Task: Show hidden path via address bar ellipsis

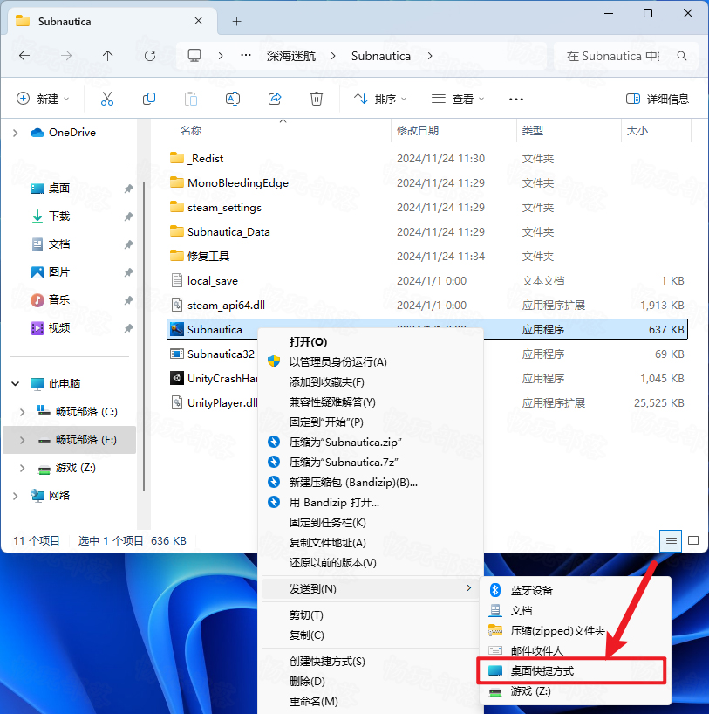Action: coord(246,56)
